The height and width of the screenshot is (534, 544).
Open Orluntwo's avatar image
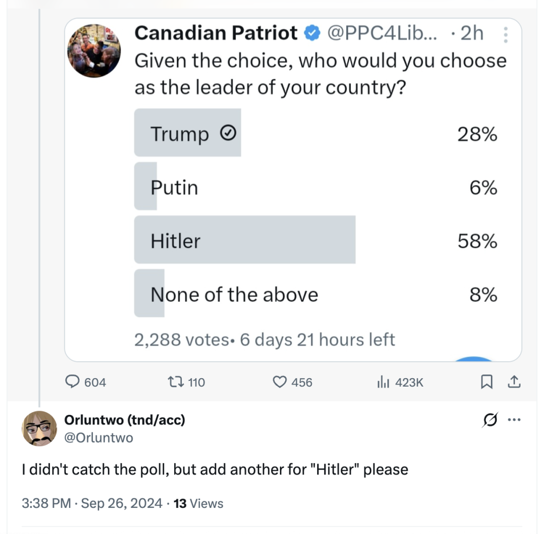[x=39, y=428]
